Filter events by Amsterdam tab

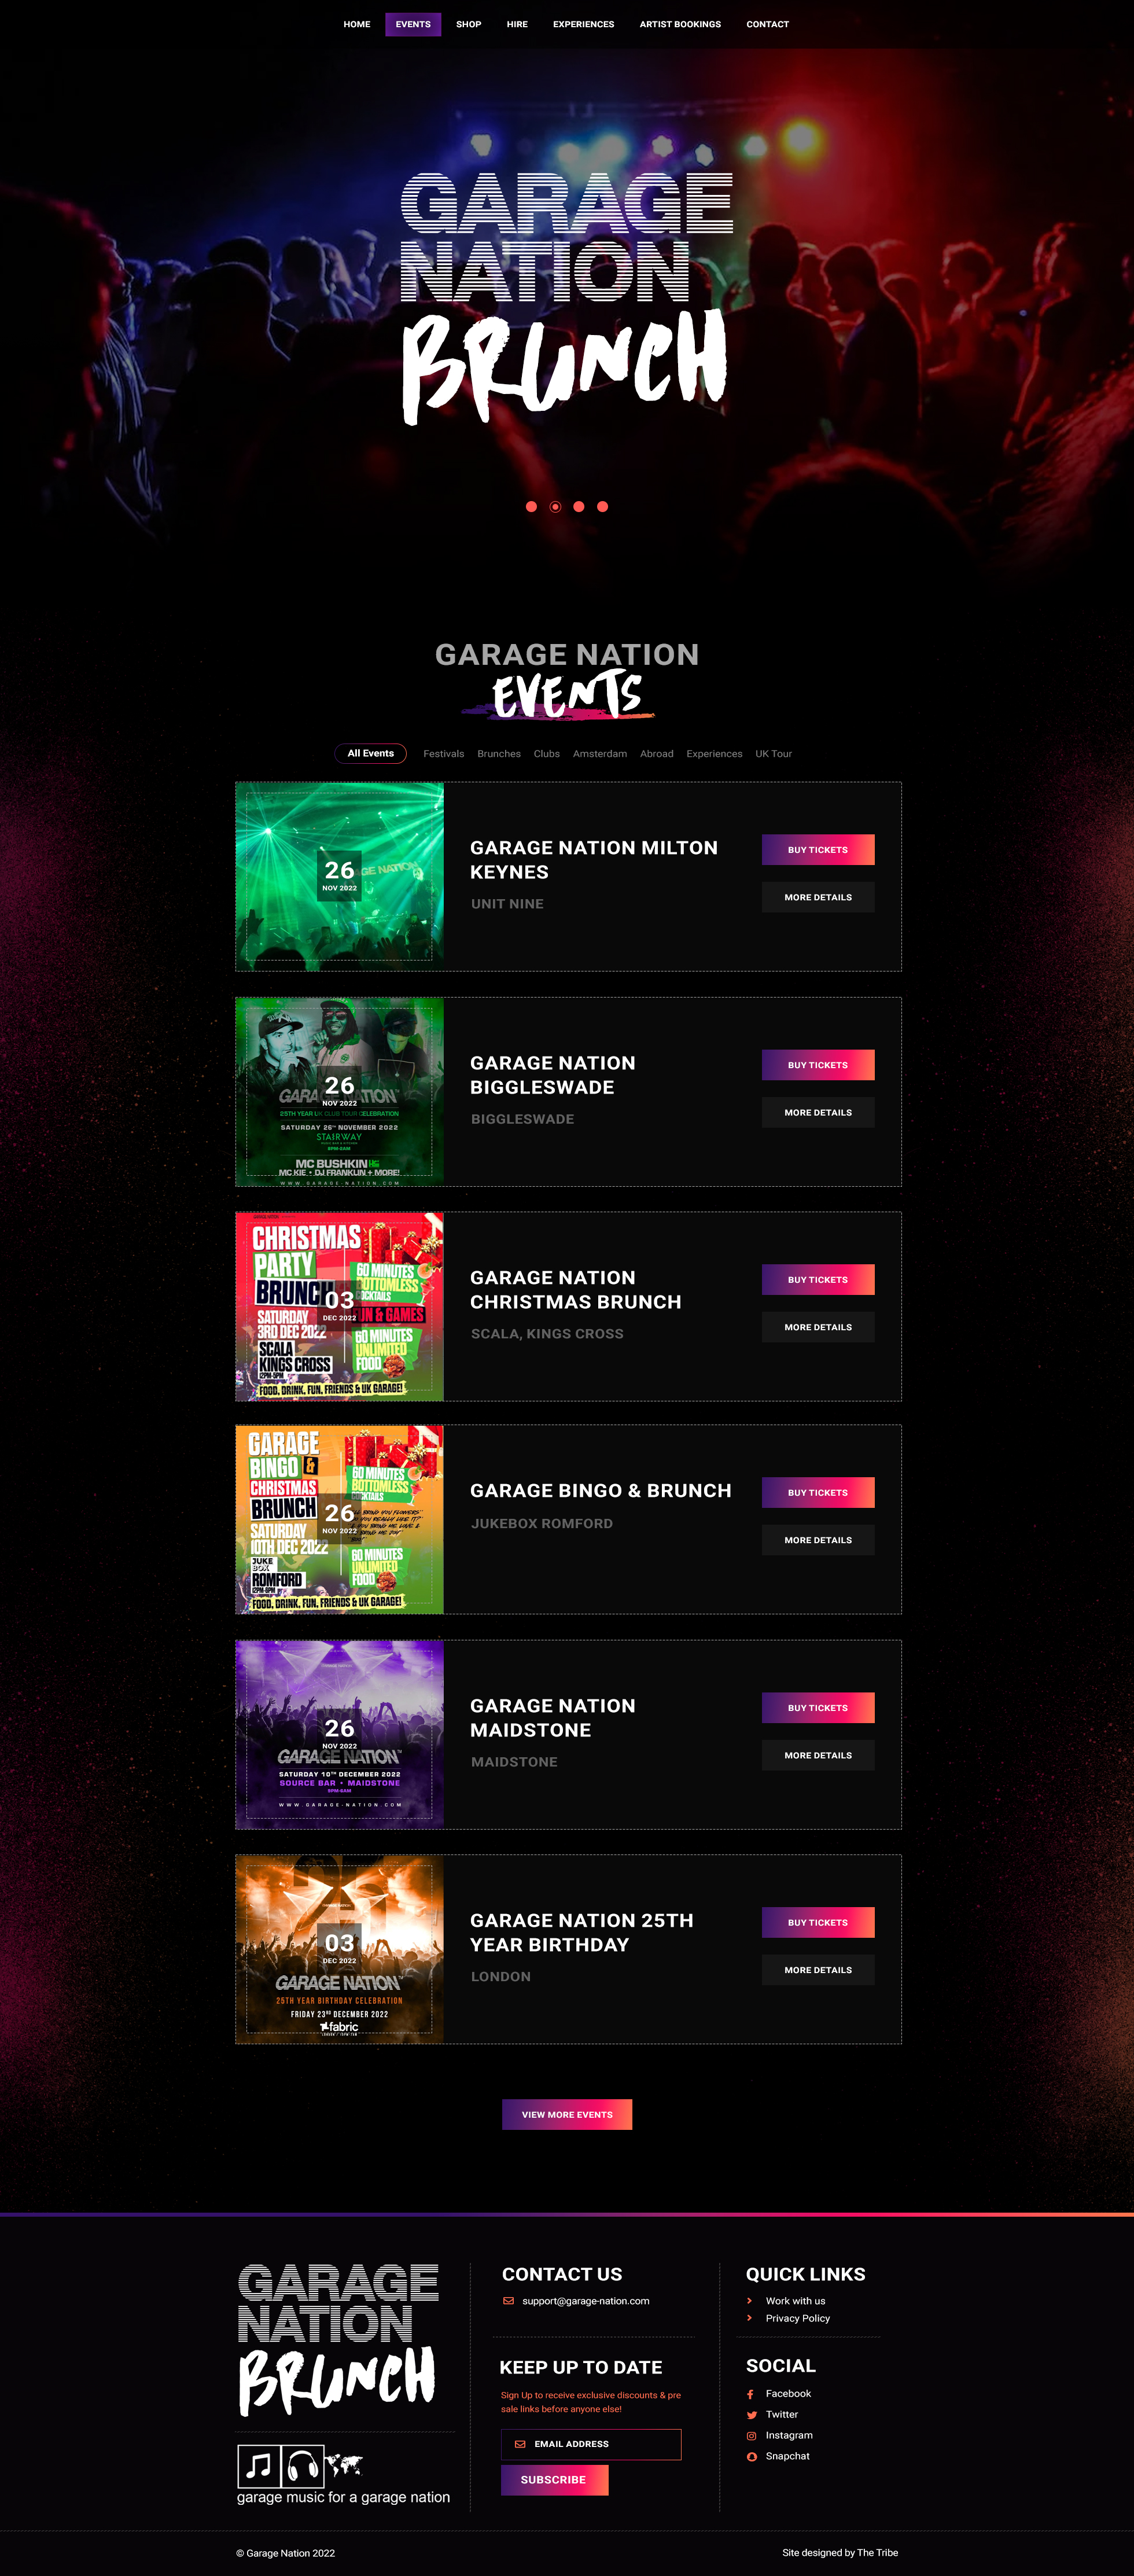[x=600, y=754]
